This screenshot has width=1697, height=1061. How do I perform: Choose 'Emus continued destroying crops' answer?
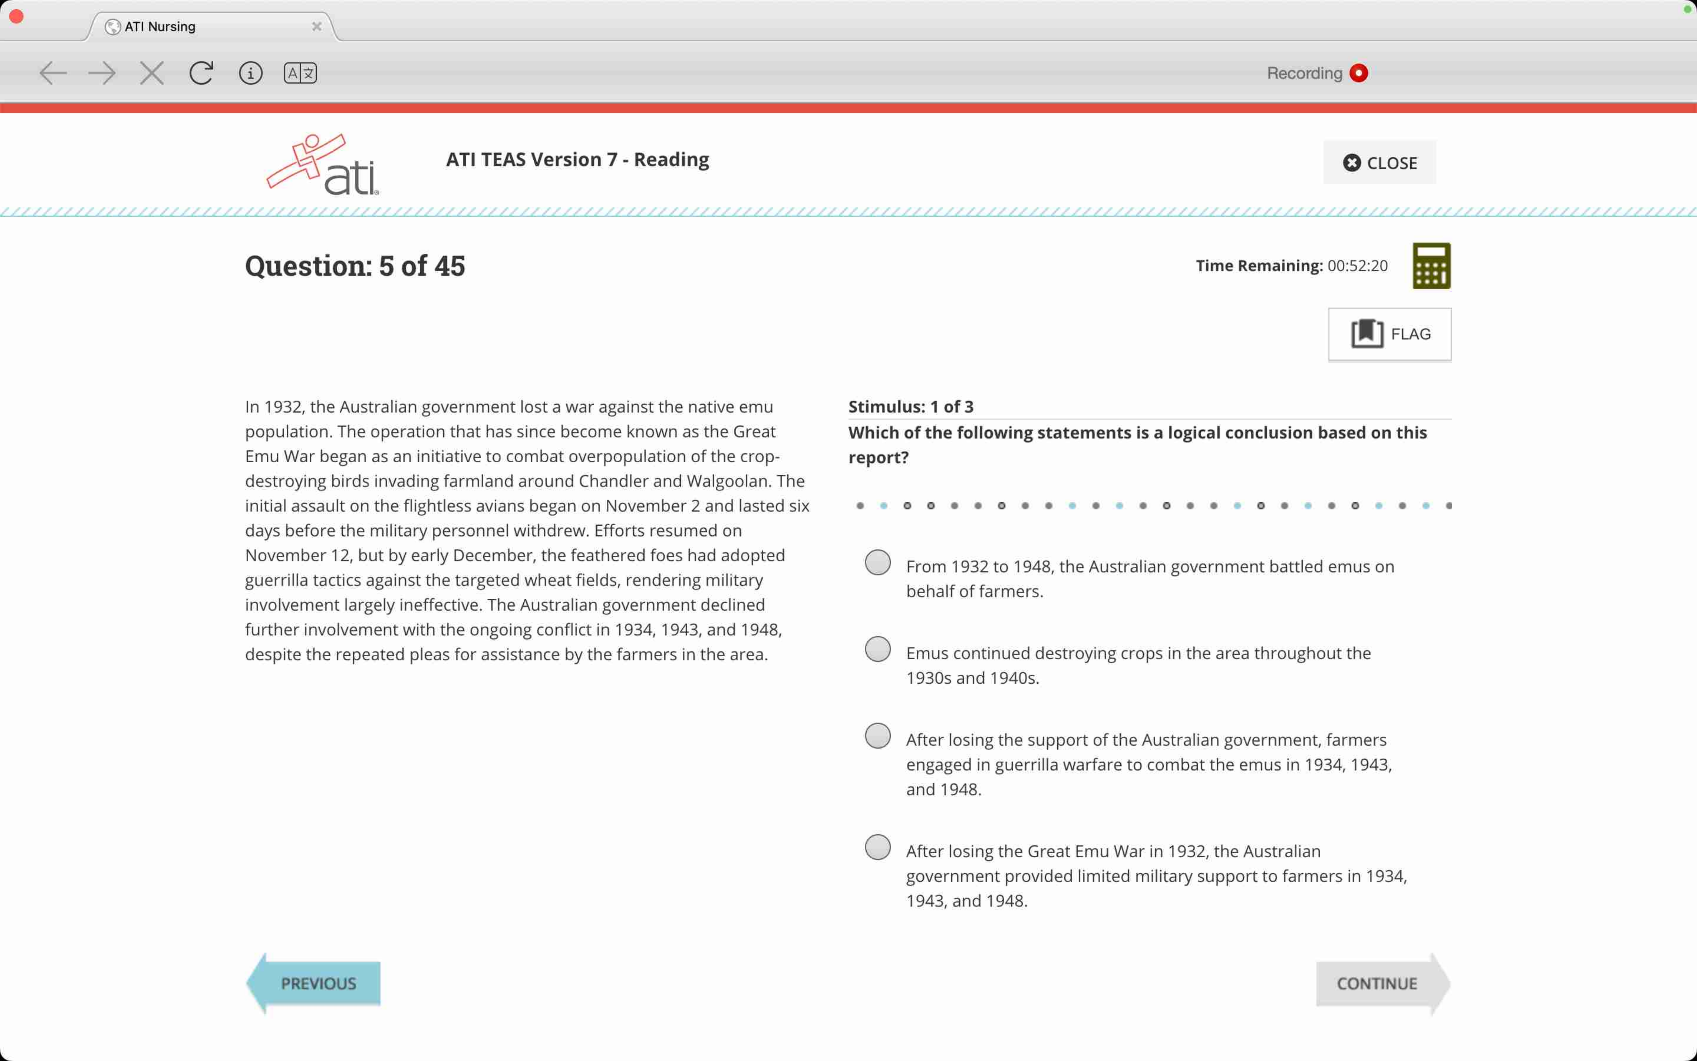(877, 649)
